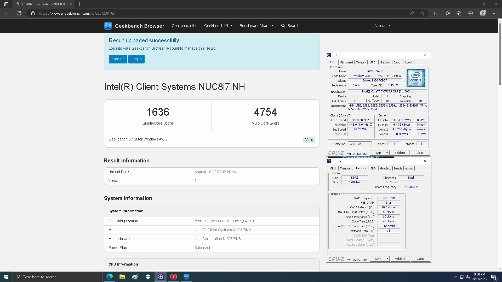
Task: Open the Collections icon in Edge toolbar
Action: 459,13
